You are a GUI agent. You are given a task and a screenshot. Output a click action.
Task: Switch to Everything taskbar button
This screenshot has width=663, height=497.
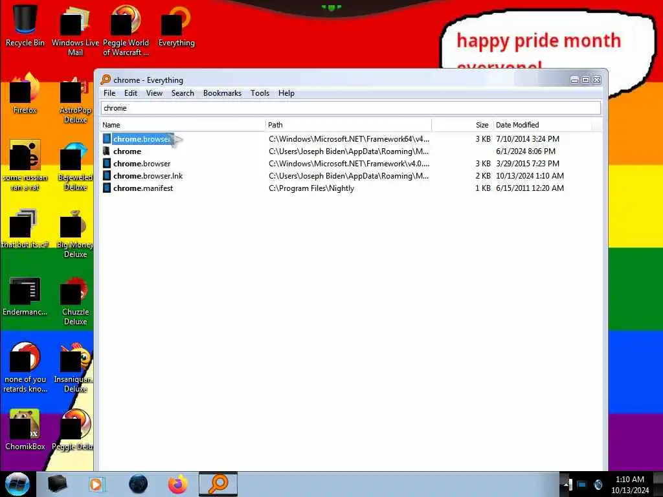tap(218, 484)
